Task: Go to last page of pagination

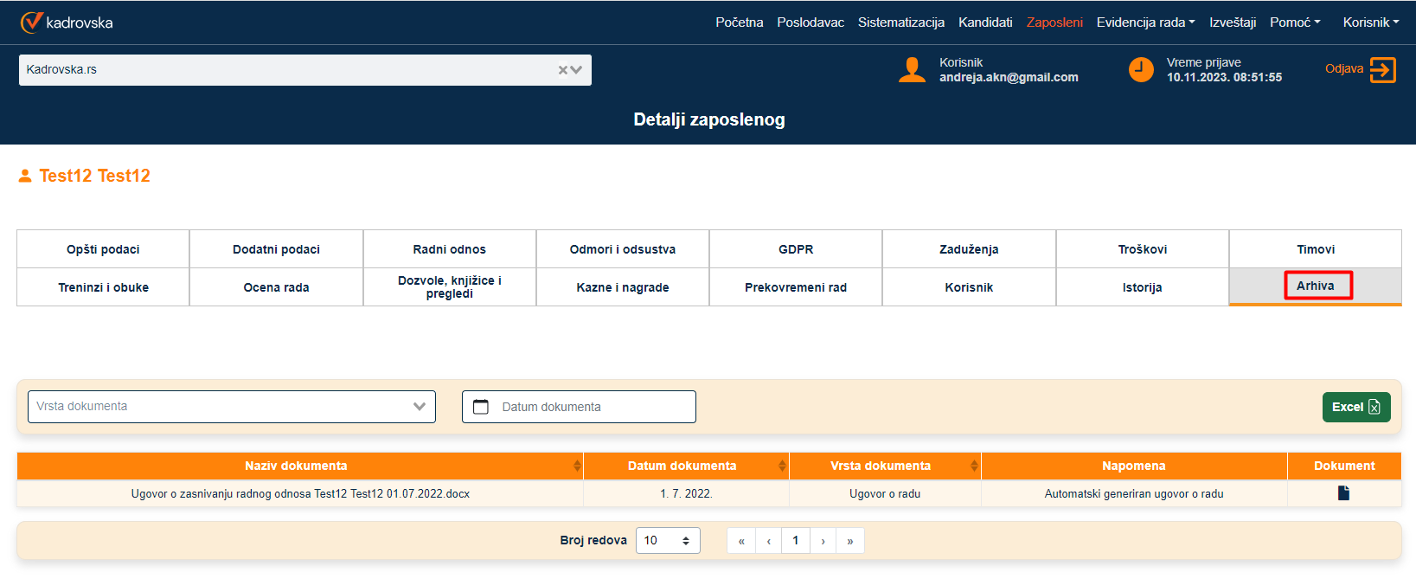Action: pos(850,541)
